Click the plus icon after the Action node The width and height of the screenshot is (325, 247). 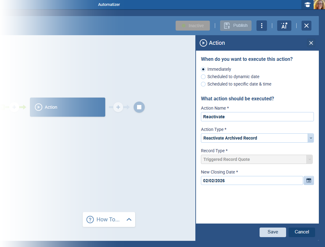(x=118, y=107)
